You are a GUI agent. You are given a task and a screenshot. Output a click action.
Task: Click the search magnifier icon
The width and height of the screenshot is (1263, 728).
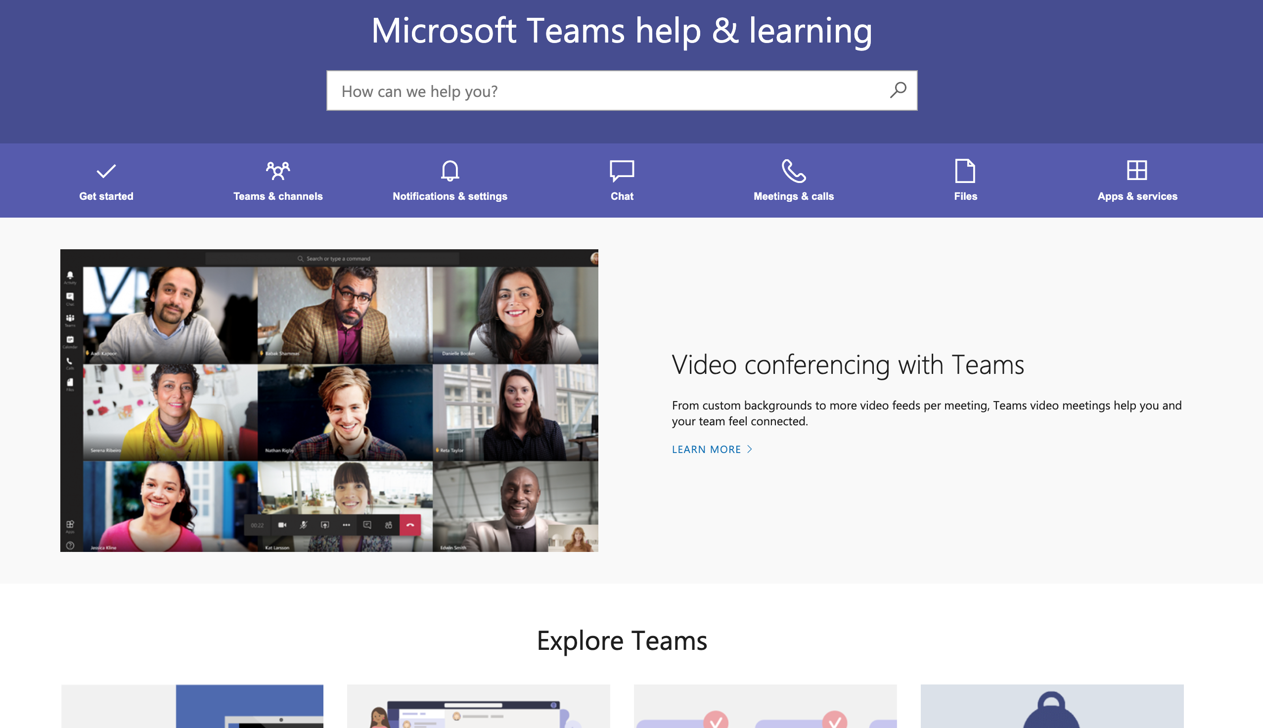point(898,91)
